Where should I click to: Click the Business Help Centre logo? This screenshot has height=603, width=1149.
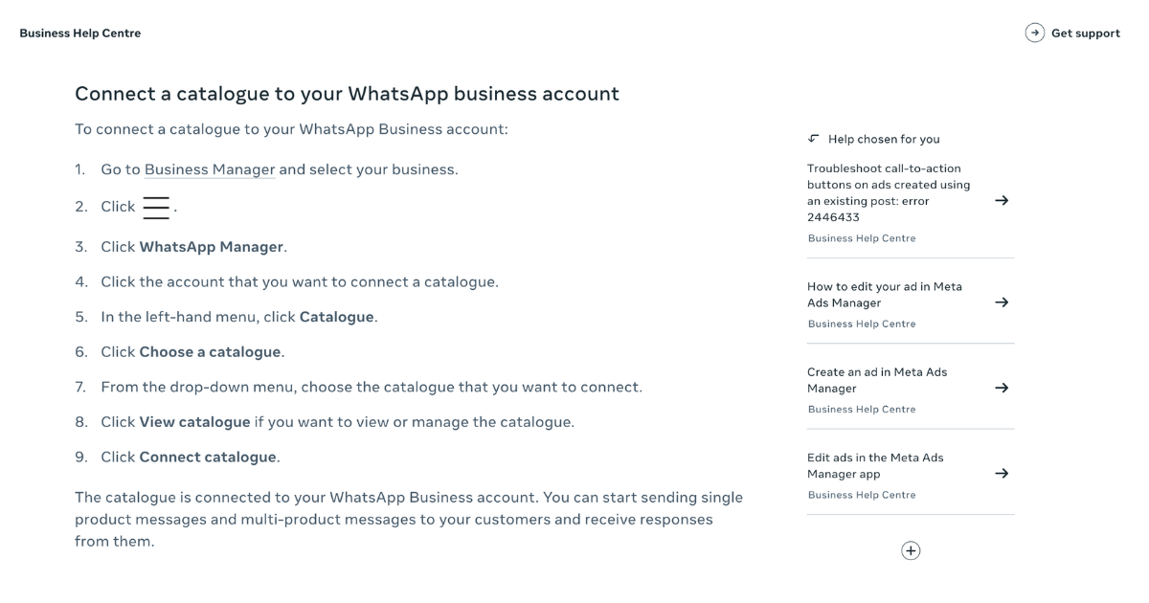tap(79, 33)
